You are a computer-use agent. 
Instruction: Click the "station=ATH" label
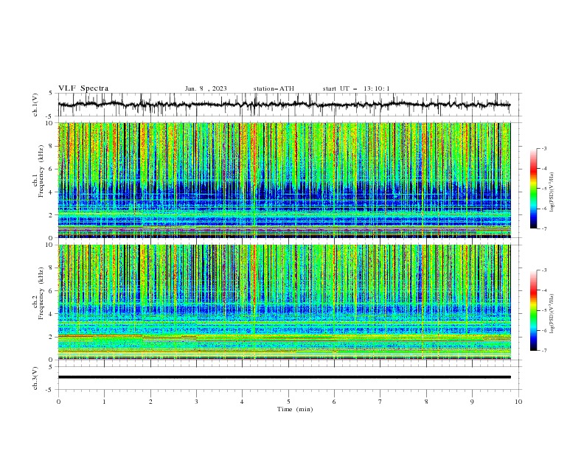274,88
